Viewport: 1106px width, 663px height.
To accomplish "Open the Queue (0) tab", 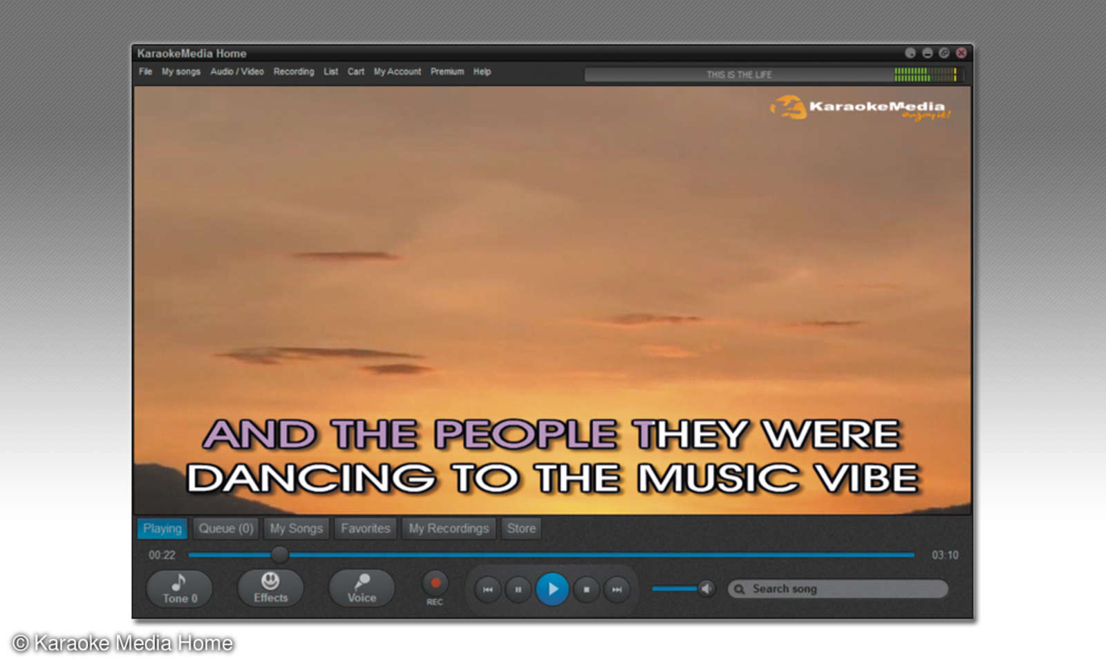I will 225,528.
